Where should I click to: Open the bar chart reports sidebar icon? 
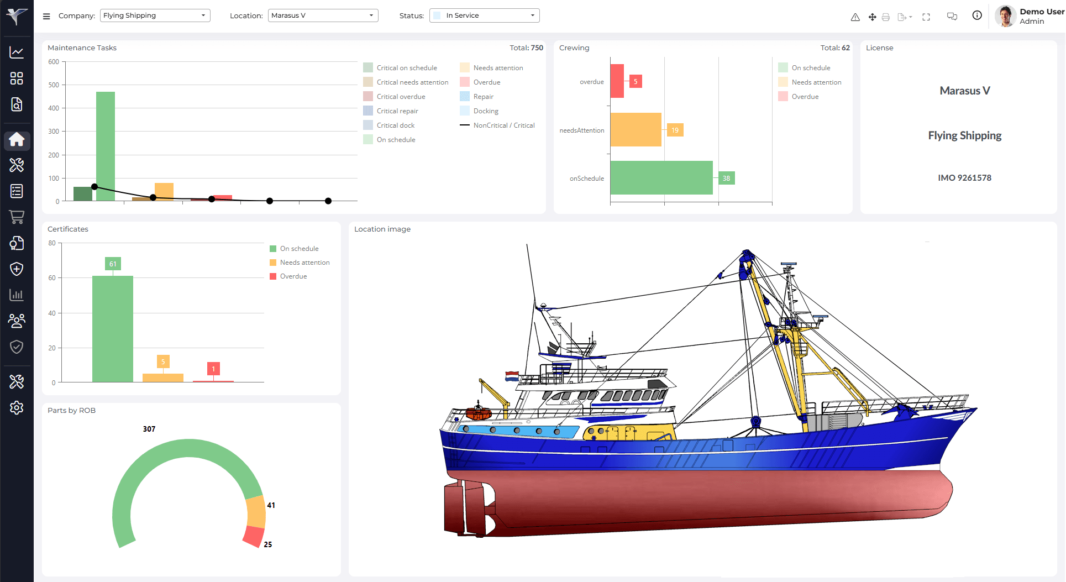coord(17,295)
